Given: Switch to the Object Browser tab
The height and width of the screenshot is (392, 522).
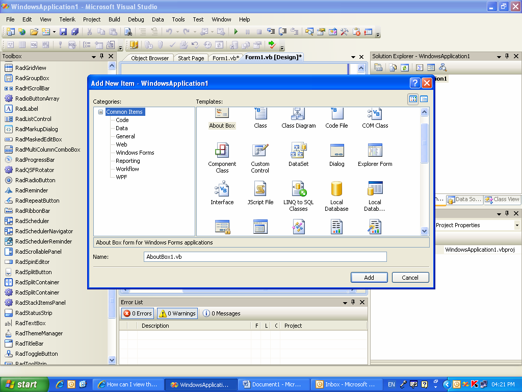Looking at the screenshot, I should click(149, 58).
